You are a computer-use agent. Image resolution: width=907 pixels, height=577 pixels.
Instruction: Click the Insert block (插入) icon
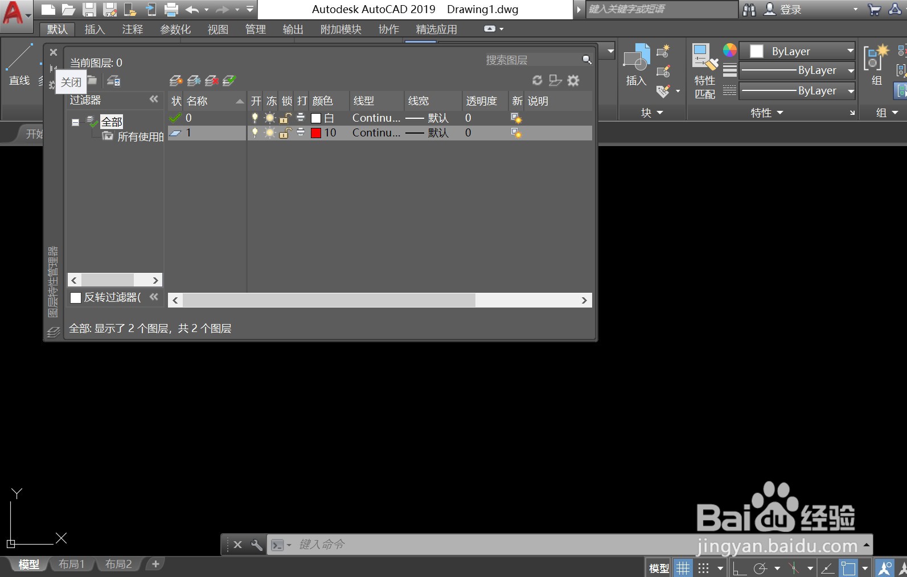(636, 64)
